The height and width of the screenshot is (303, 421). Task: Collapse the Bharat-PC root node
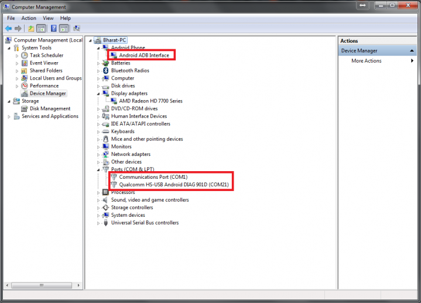[x=91, y=40]
